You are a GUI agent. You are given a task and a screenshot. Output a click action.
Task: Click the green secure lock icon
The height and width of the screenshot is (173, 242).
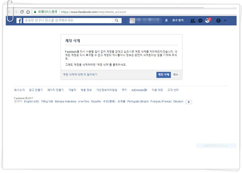pos(35,12)
